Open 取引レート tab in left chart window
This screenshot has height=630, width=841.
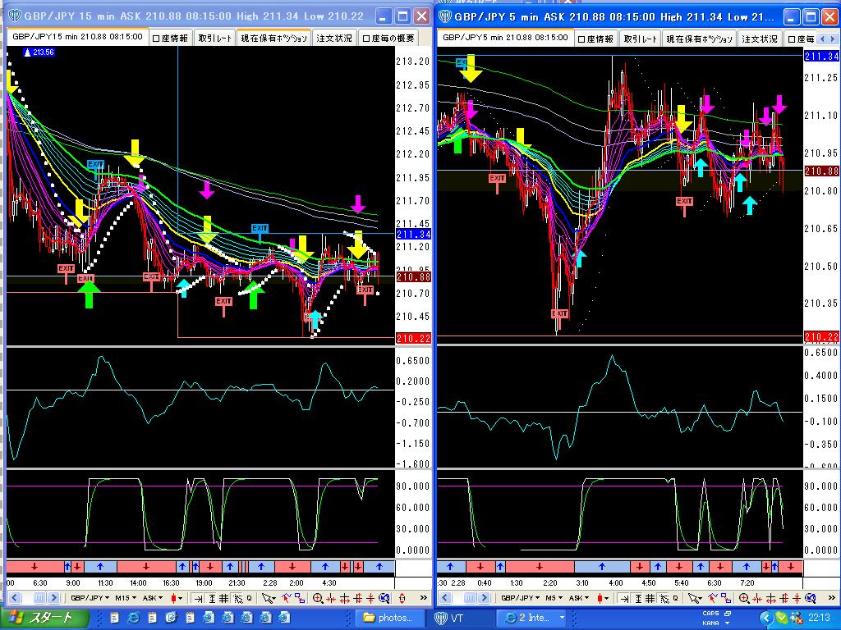point(214,38)
